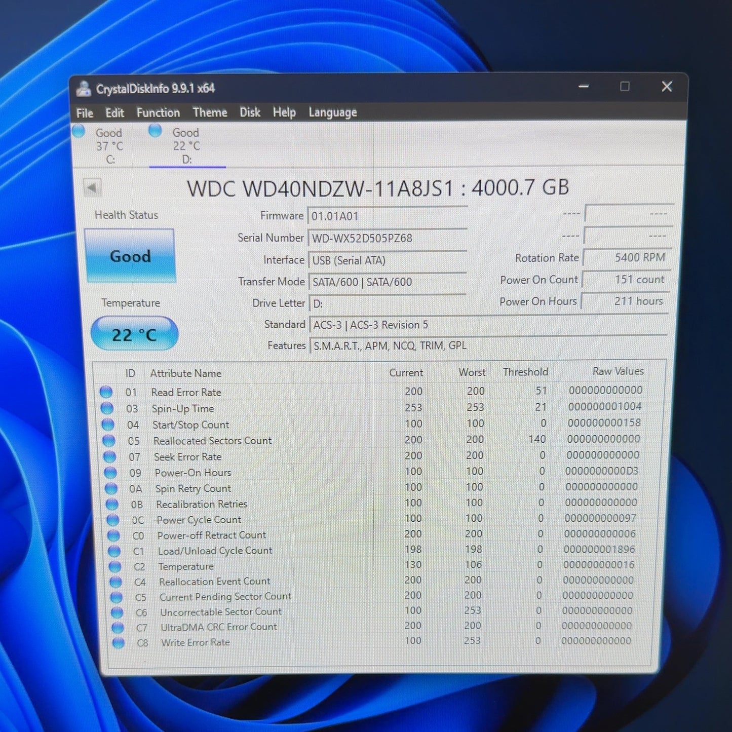Click the Worst column header
The width and height of the screenshot is (732, 732).
click(x=472, y=372)
